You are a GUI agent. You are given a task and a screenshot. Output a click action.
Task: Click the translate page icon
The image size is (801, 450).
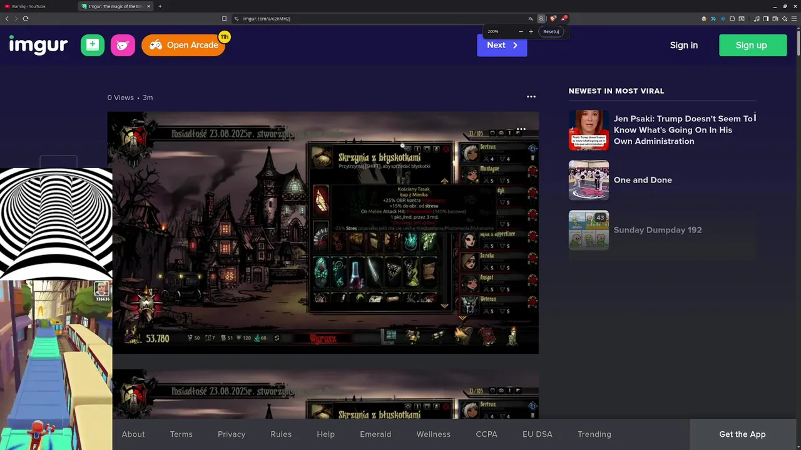pyautogui.click(x=531, y=19)
